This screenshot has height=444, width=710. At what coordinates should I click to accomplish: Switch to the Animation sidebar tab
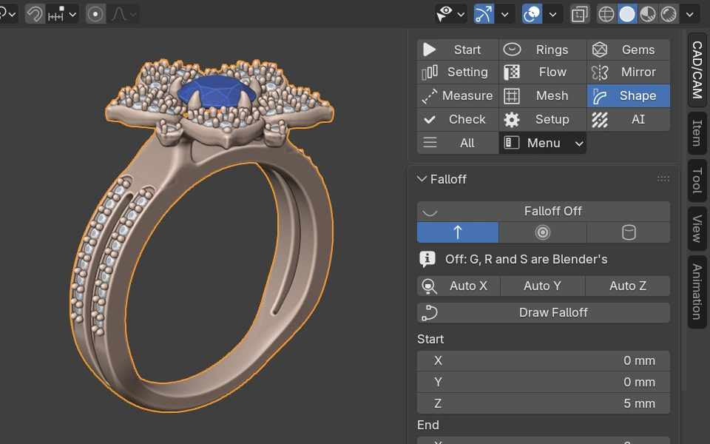697,292
